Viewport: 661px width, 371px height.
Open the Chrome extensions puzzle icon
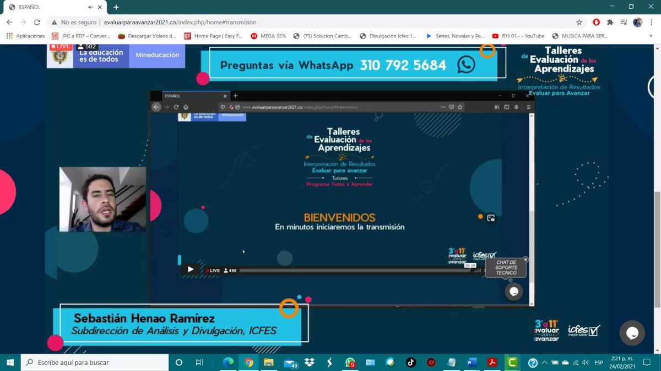point(610,23)
